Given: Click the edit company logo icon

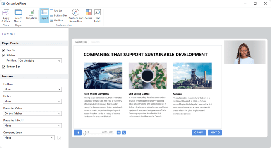Looking at the screenshot, I should tap(59, 138).
